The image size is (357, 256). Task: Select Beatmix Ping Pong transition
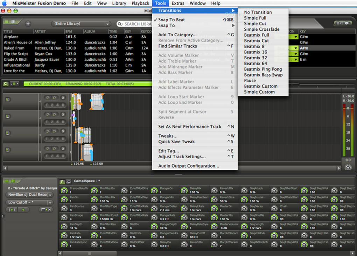click(262, 69)
